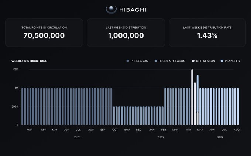The image size is (251, 156).
Task: Click the Weekly Distributions chart title
Action: click(x=29, y=61)
